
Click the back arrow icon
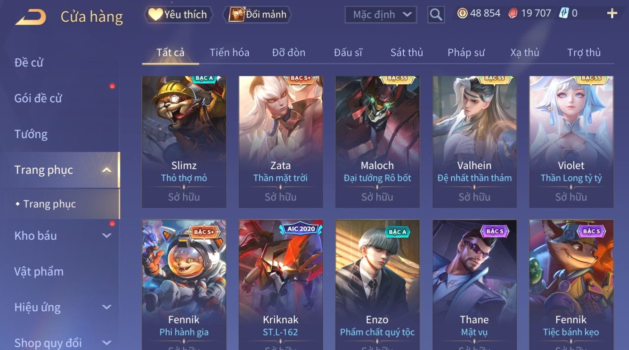[x=31, y=17]
